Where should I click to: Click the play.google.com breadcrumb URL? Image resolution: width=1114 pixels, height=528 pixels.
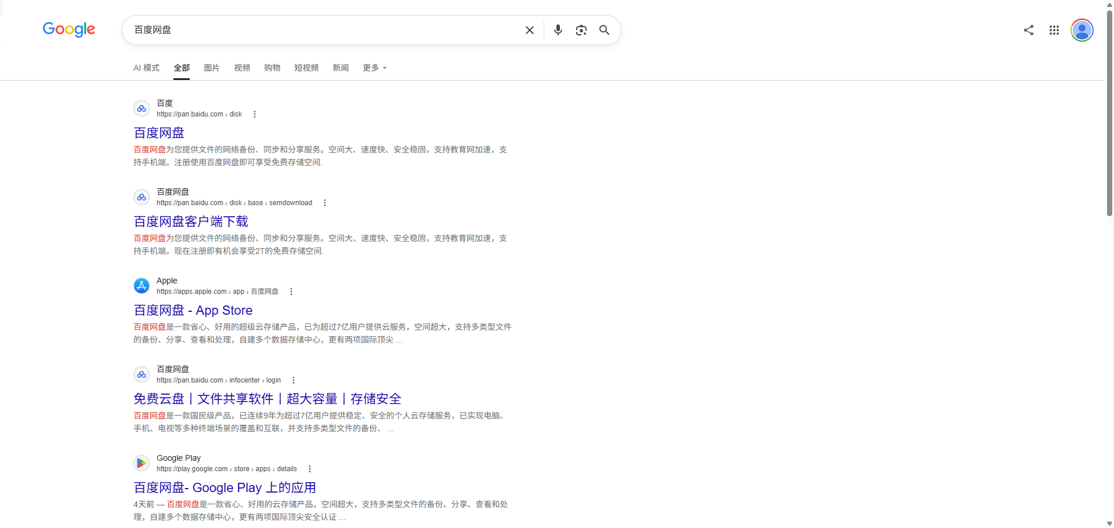[x=227, y=469]
